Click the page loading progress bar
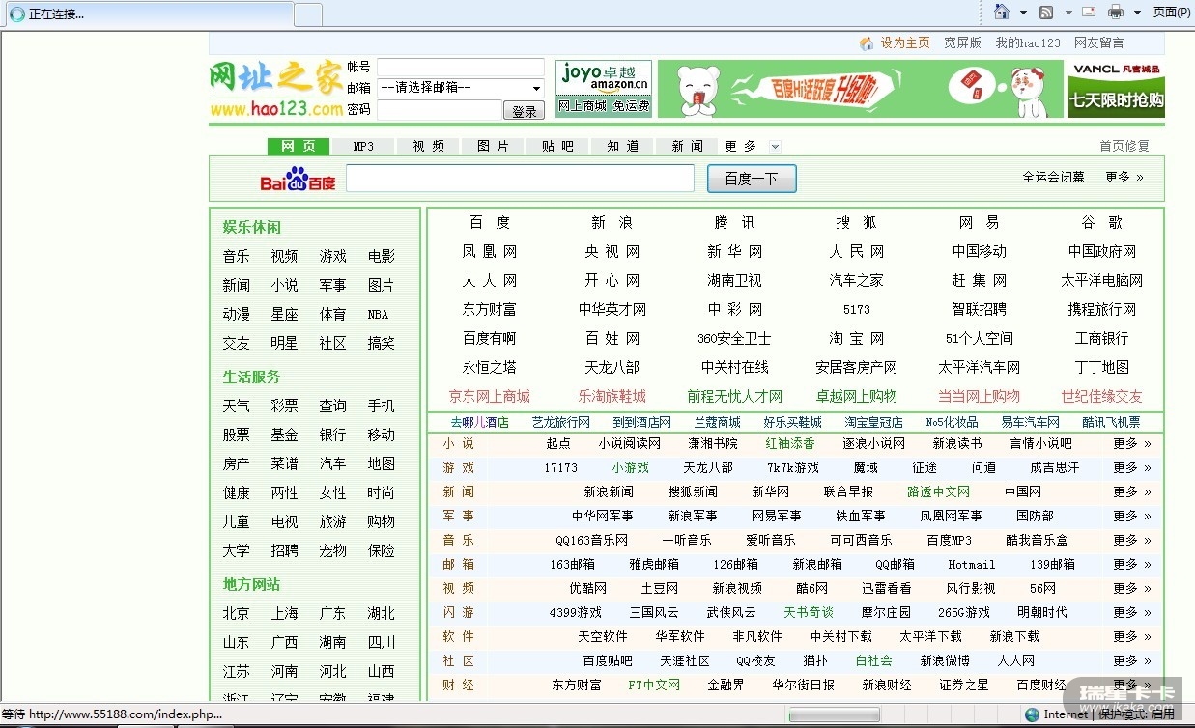Image resolution: width=1195 pixels, height=728 pixels. click(834, 714)
